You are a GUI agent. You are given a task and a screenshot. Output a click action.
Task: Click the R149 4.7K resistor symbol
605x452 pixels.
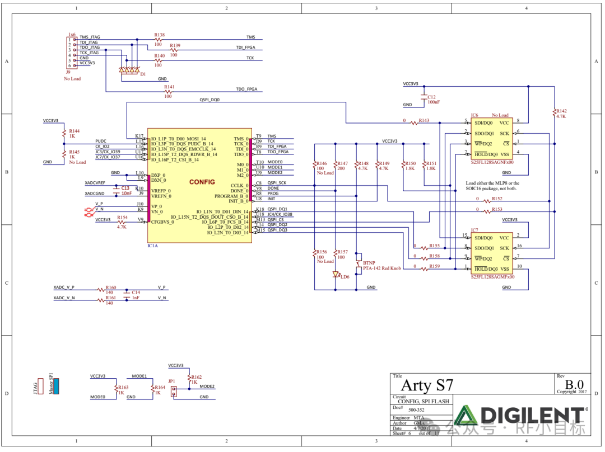coord(378,165)
